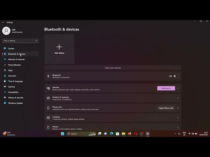Viewport: 210px width, 157px height.
Task: Open Accessibility settings
Action: point(21,92)
